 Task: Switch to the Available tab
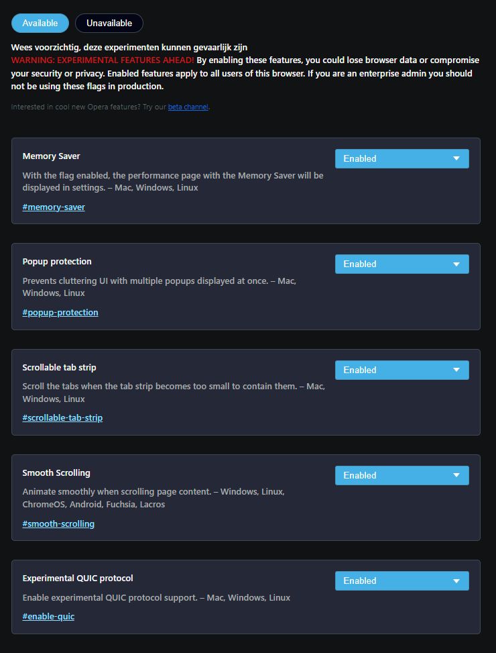(x=40, y=23)
